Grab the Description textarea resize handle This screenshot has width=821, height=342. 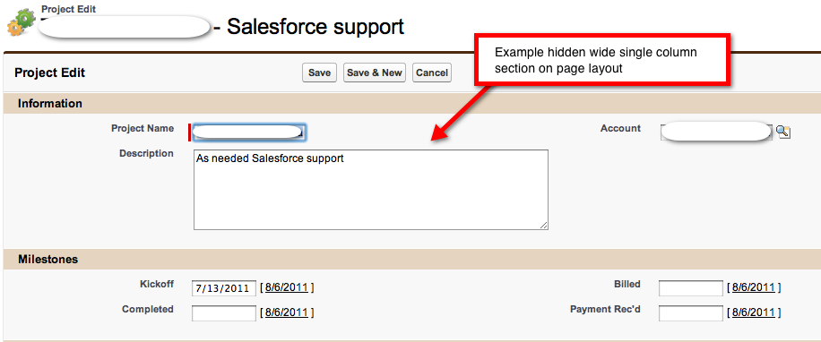point(544,226)
